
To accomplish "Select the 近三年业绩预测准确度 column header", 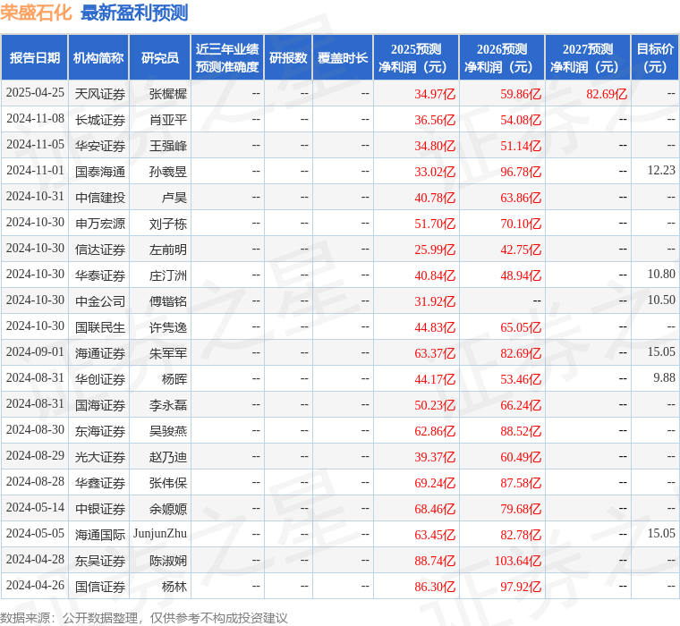I will [x=227, y=57].
